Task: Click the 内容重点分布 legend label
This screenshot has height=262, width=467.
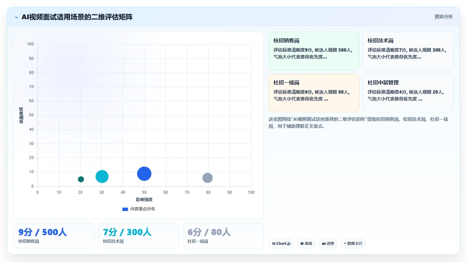Action: [142, 209]
